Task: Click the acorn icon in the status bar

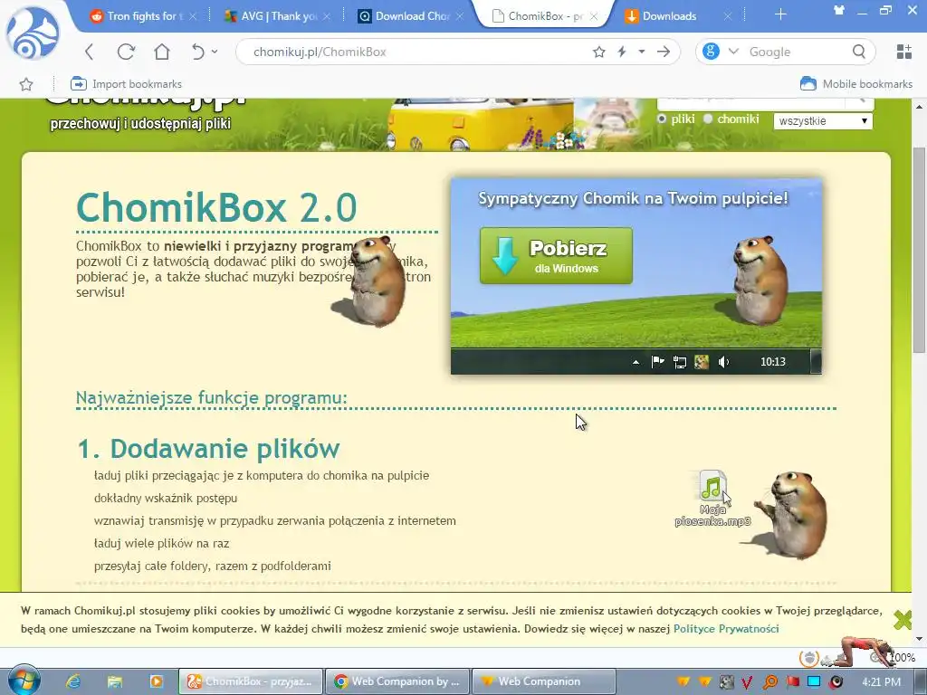Action: point(809,657)
